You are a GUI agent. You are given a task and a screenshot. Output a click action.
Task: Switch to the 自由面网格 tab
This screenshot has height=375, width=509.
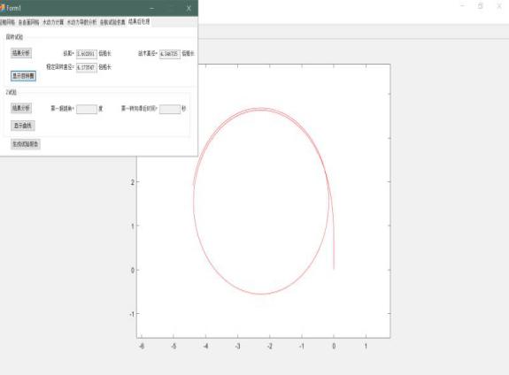pos(28,22)
